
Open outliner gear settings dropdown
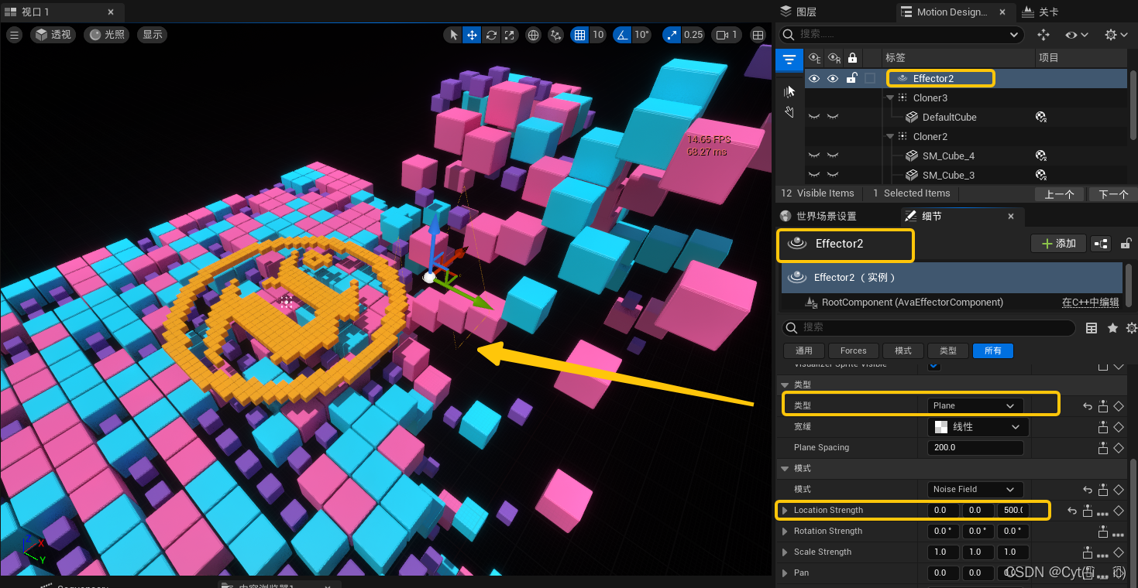1116,35
